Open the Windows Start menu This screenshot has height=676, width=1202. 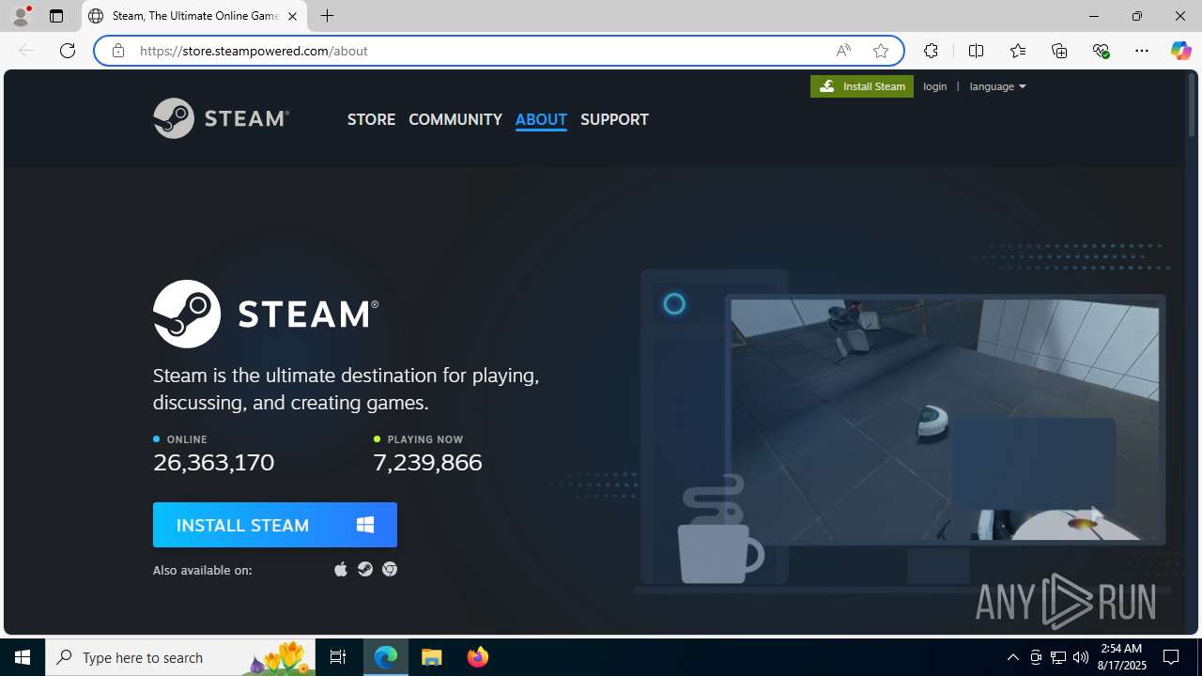click(23, 657)
